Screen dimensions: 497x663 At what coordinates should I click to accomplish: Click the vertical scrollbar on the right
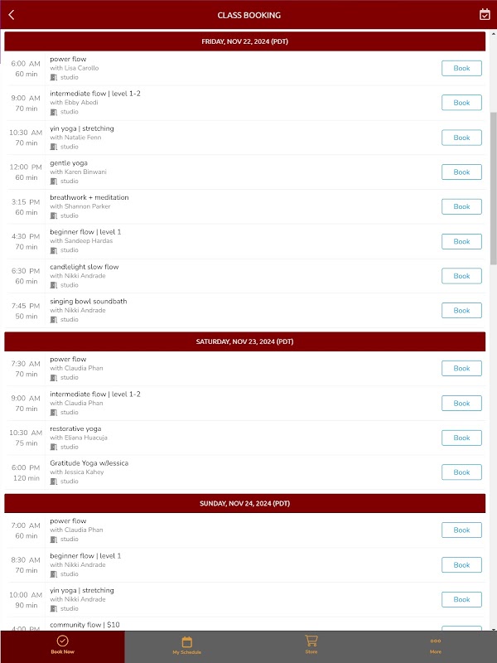click(494, 191)
